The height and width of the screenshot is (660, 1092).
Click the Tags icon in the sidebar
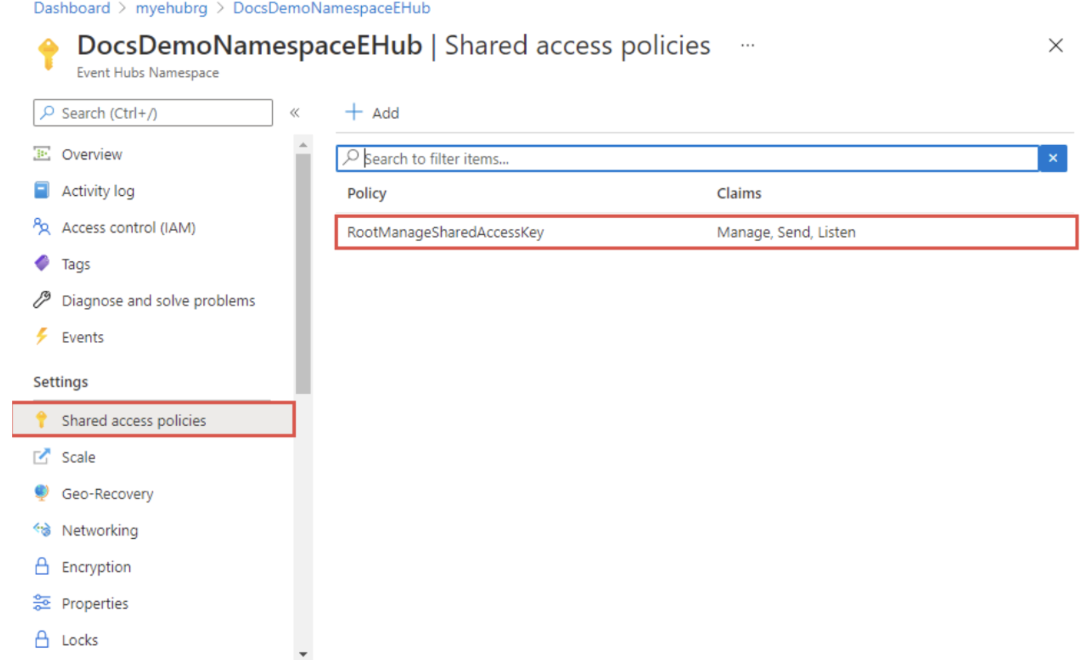[42, 263]
